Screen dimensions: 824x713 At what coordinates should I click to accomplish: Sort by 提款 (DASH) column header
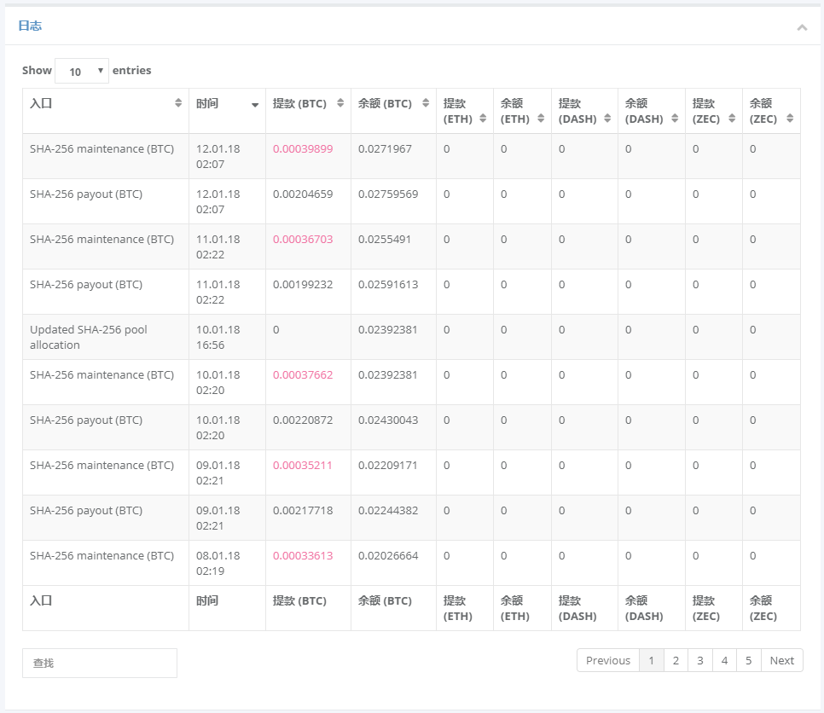584,111
